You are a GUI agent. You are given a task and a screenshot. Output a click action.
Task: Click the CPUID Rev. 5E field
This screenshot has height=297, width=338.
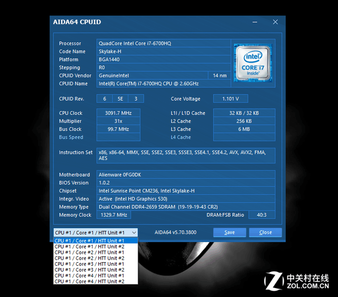[x=120, y=99]
